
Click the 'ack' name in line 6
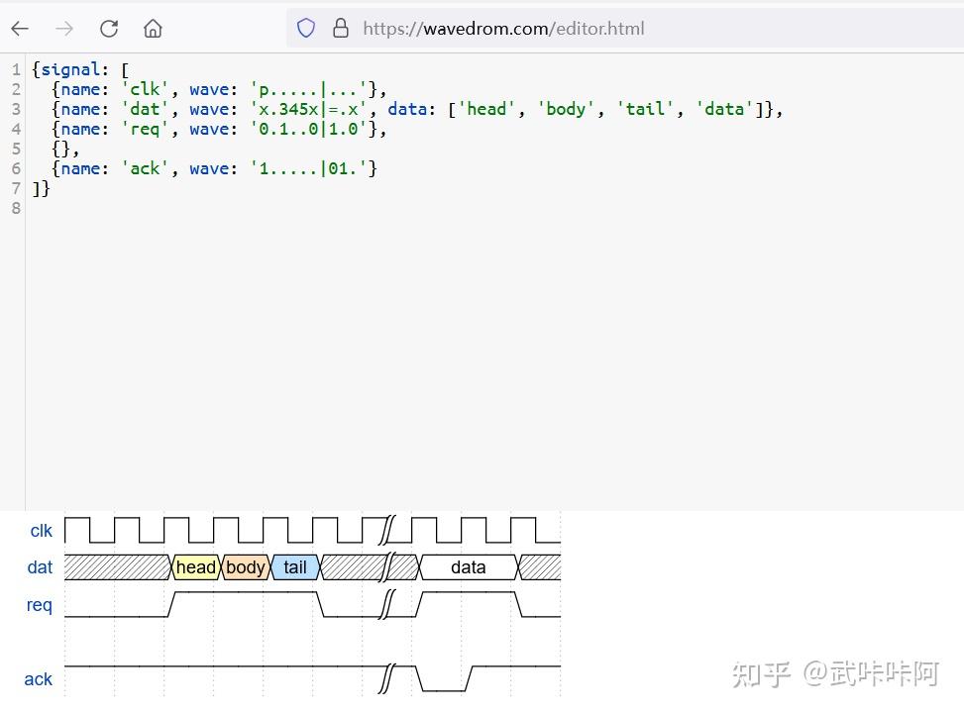(x=145, y=168)
